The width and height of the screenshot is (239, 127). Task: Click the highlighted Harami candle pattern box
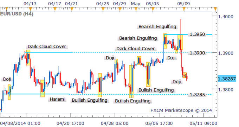coord(43,88)
